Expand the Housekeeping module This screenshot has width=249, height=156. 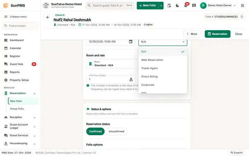pos(35,144)
